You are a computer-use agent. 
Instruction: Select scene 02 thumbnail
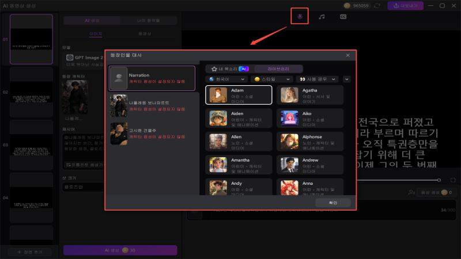[32, 92]
